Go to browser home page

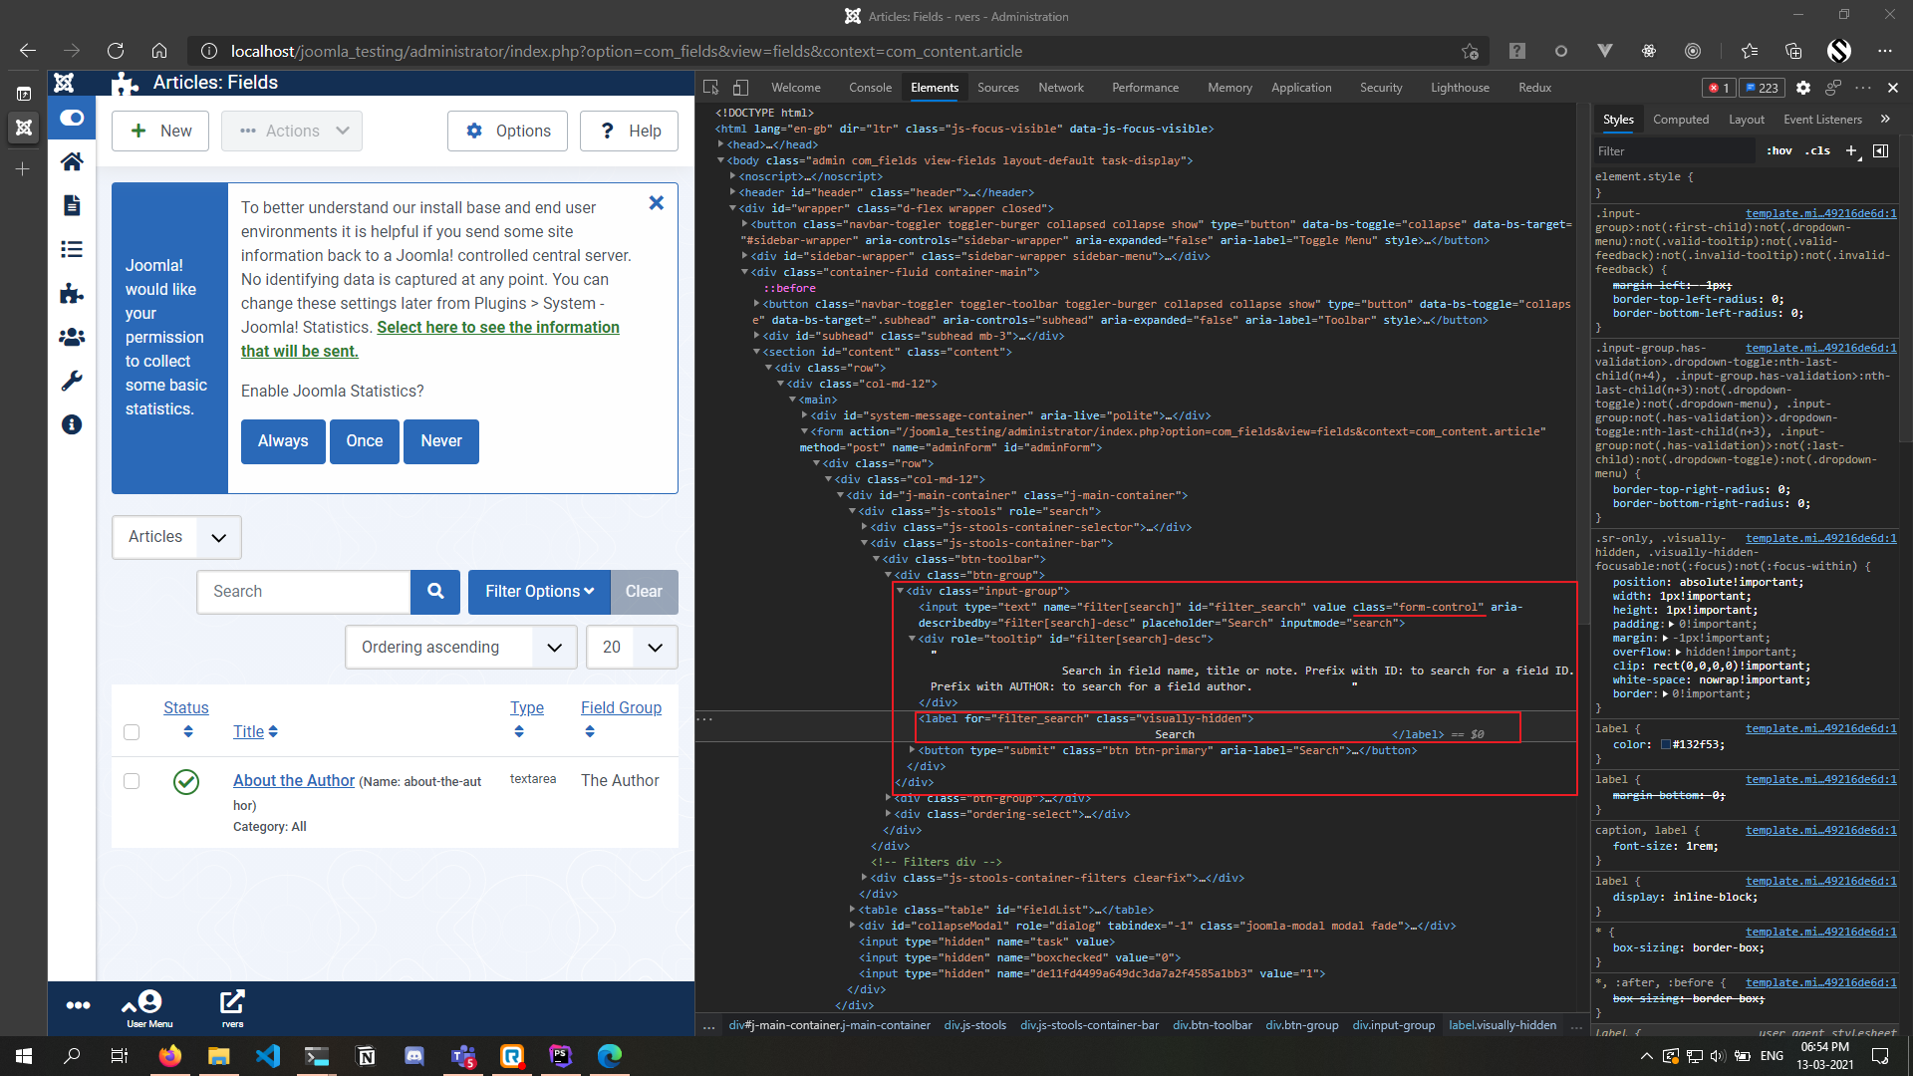click(159, 51)
